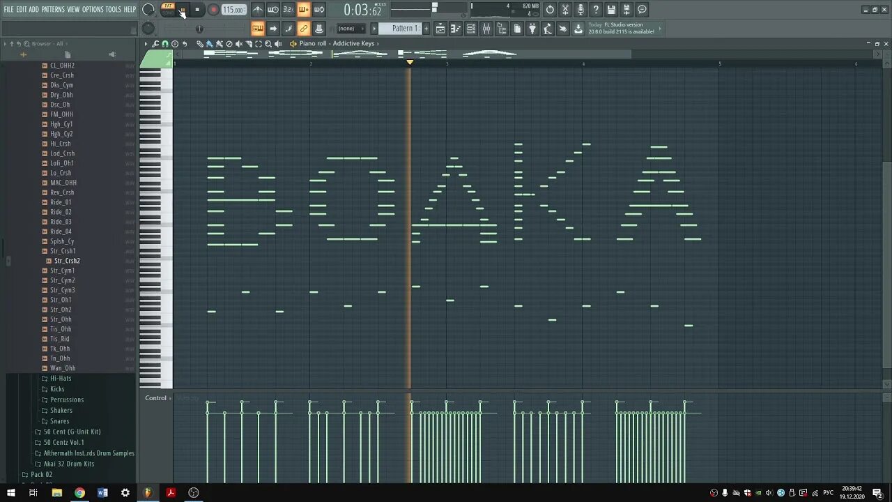Toggle the piano roll snap magnet
This screenshot has width=892, height=502.
pyautogui.click(x=165, y=43)
